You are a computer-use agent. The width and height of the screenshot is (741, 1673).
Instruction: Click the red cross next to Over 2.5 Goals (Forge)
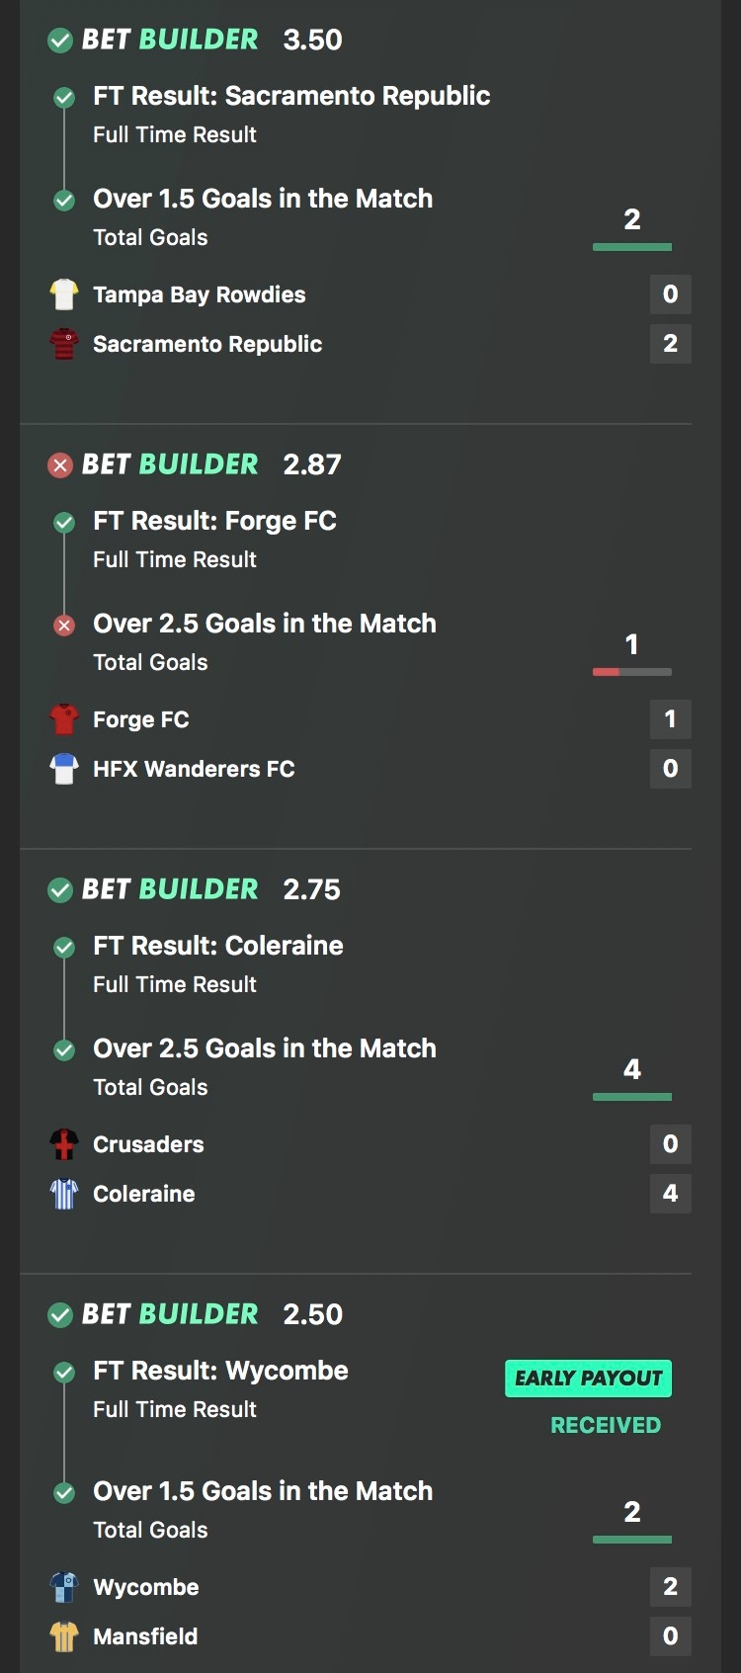[x=64, y=625]
